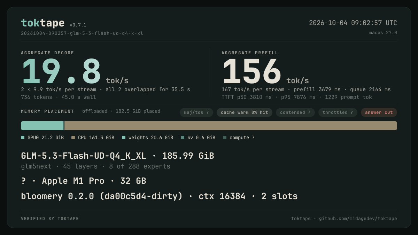Click model name GLM-5.3-Flash-UD-Q4_K_XL · 185.99 GiB

point(117,156)
